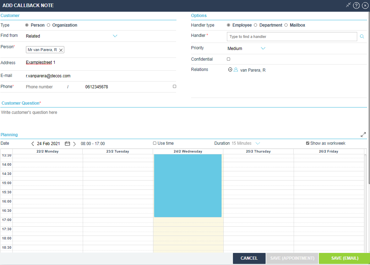Click the handler search magnifier icon
Viewport: 370px width, 265px height.
362,37
